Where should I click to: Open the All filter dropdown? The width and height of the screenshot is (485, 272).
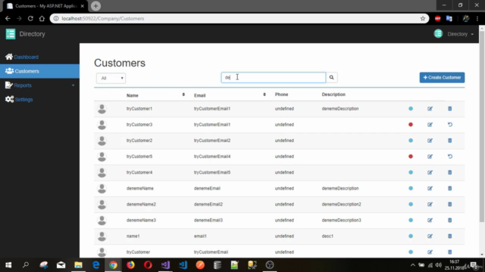click(111, 78)
